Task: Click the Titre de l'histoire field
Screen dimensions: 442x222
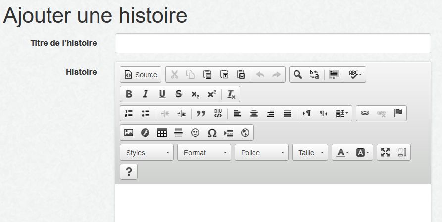Action: [273, 43]
